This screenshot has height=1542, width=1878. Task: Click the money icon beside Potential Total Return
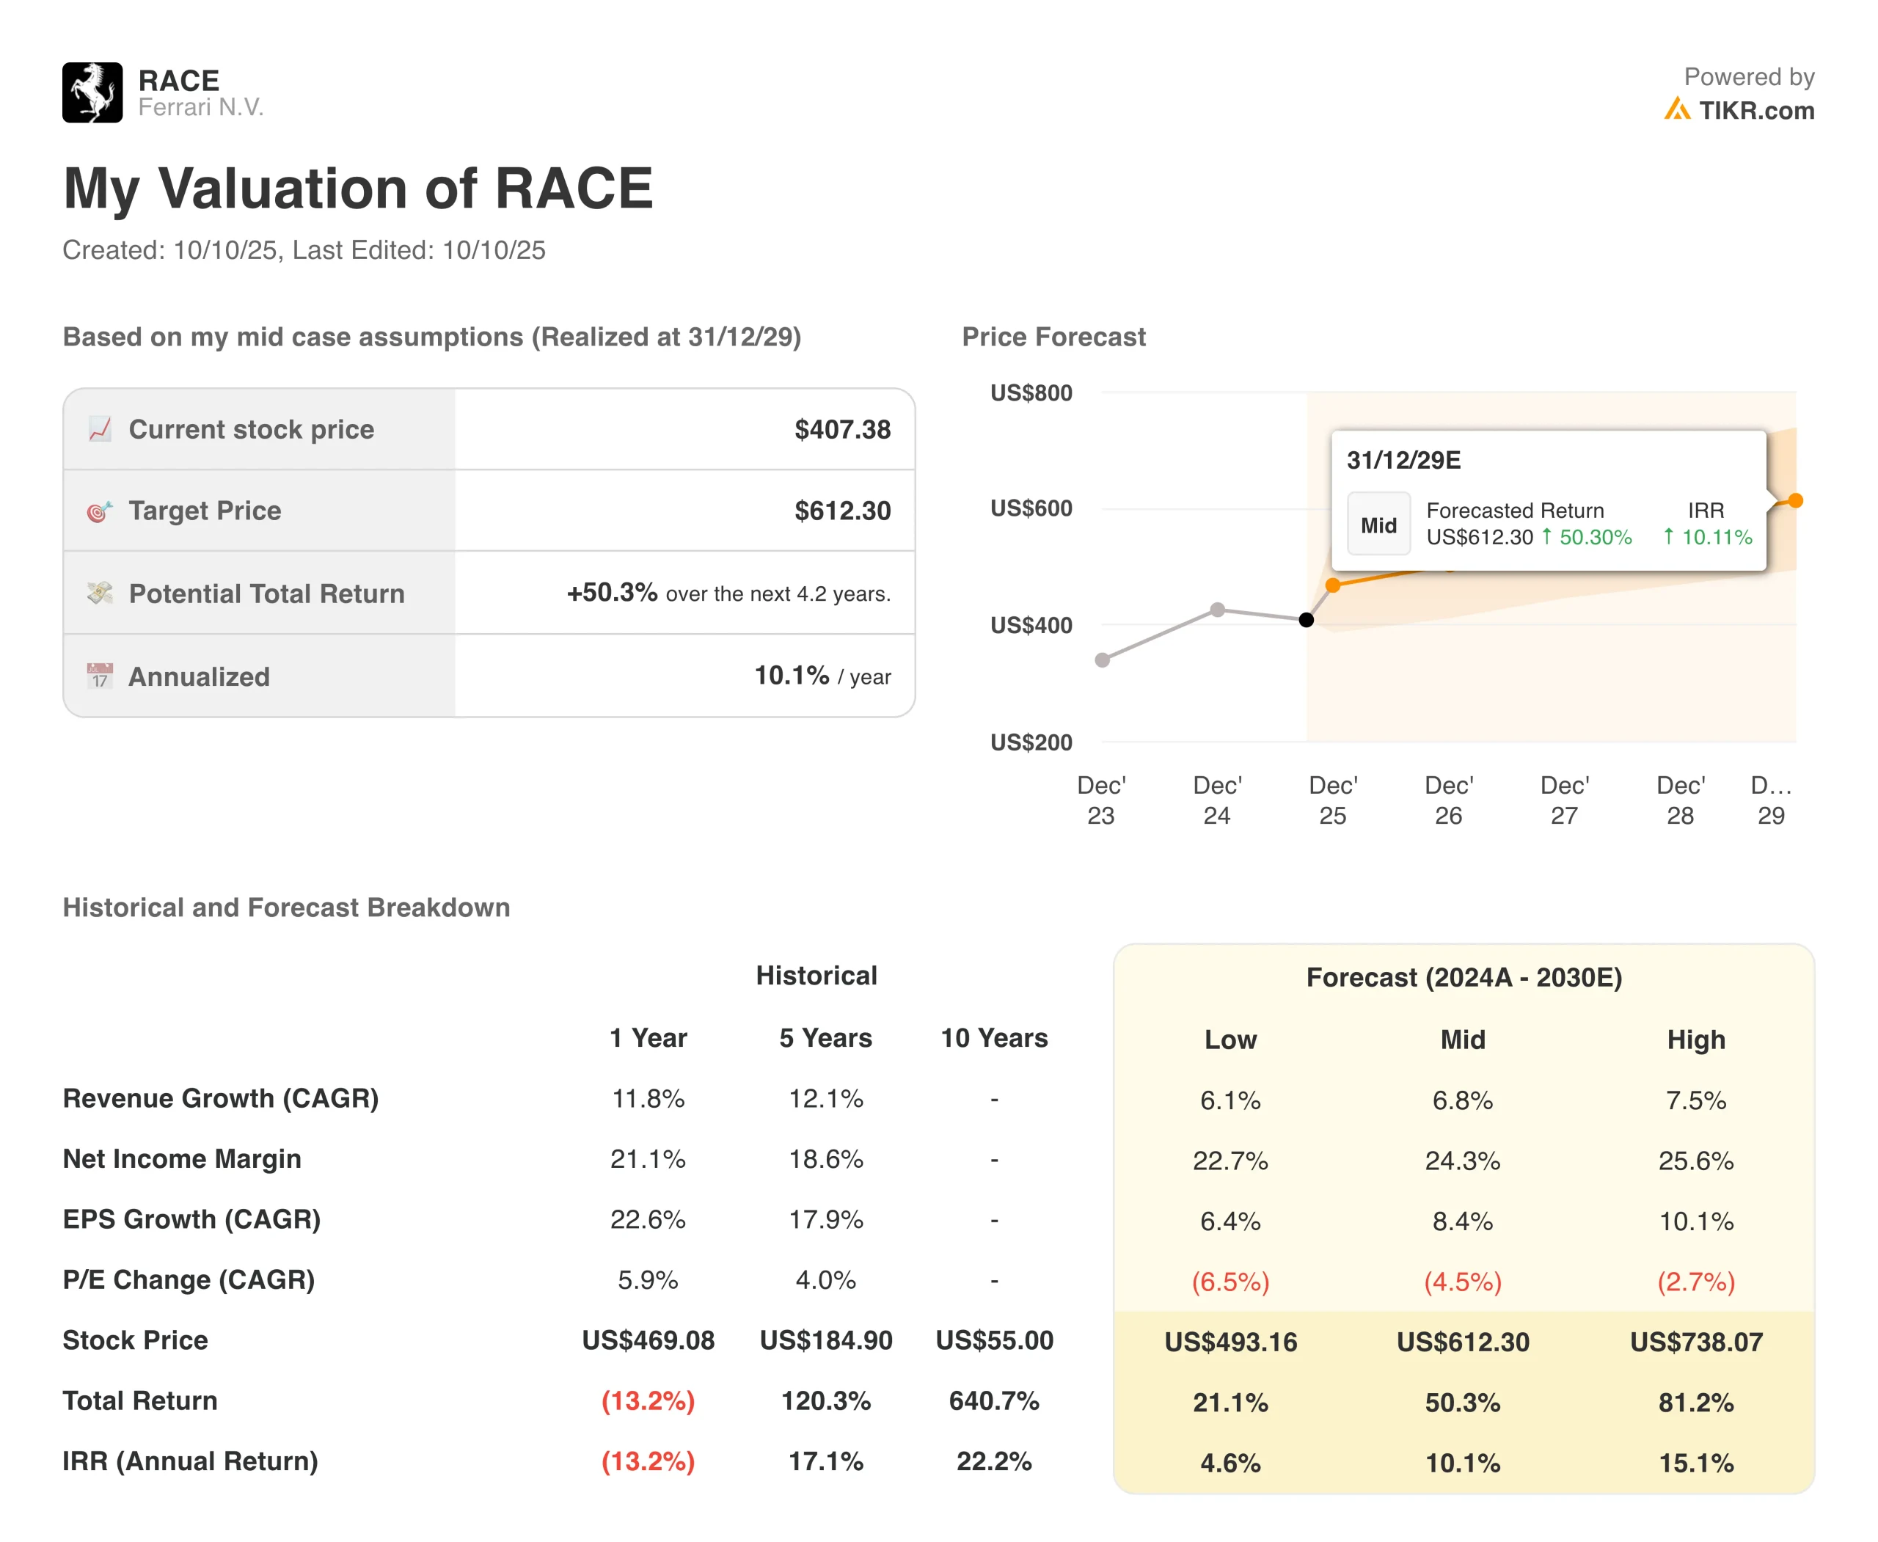click(x=100, y=593)
